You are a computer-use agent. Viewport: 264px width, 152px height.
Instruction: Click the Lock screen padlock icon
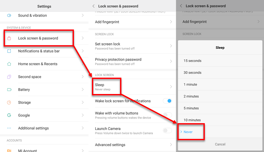(9, 38)
